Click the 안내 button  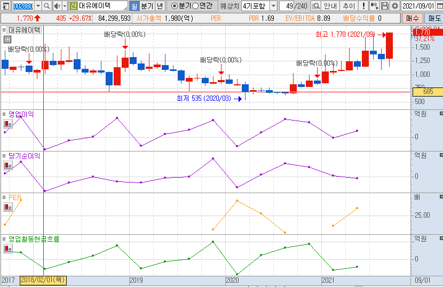pos(330,6)
